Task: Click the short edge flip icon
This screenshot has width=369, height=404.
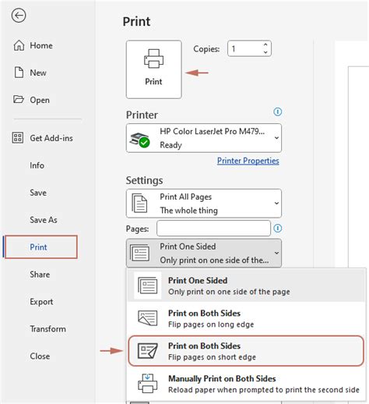Action: (x=147, y=351)
